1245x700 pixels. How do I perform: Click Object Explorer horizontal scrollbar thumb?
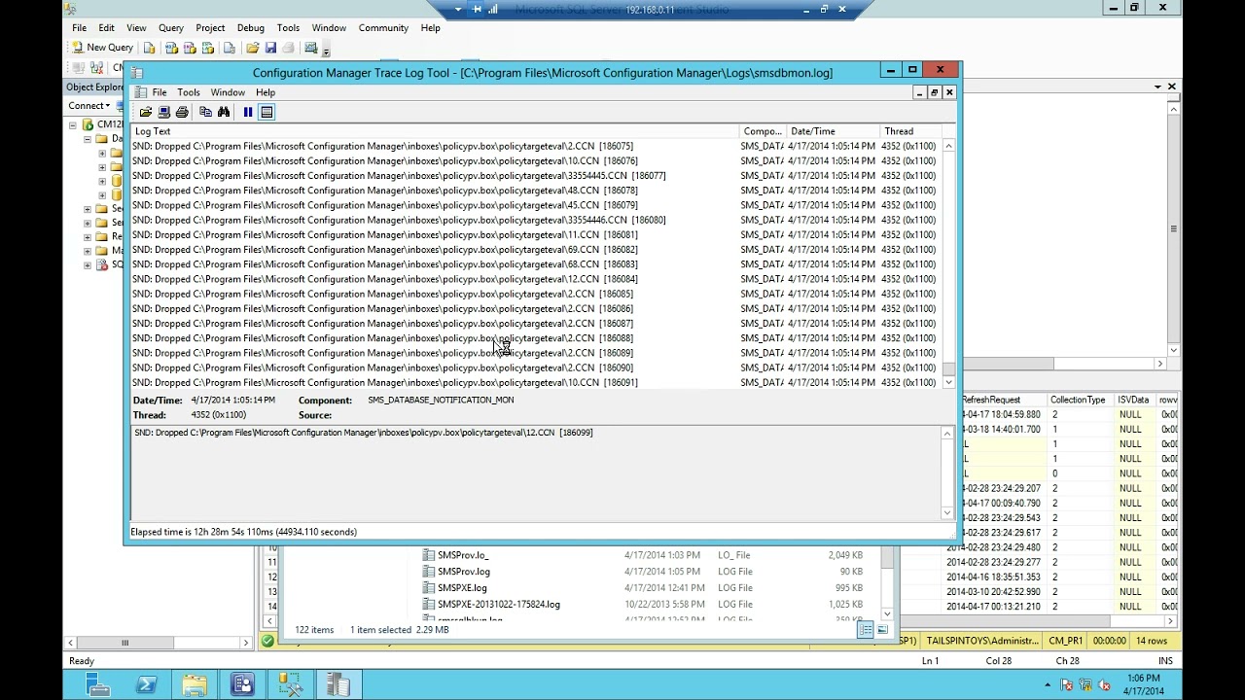point(124,643)
